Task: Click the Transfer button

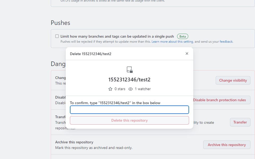Action: [x=240, y=122]
